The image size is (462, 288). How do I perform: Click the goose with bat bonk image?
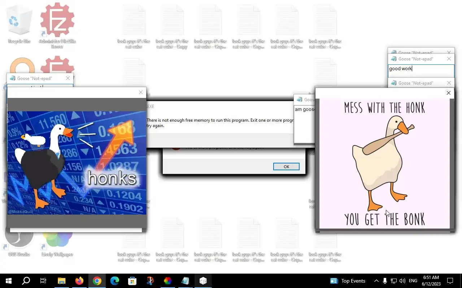(385, 164)
